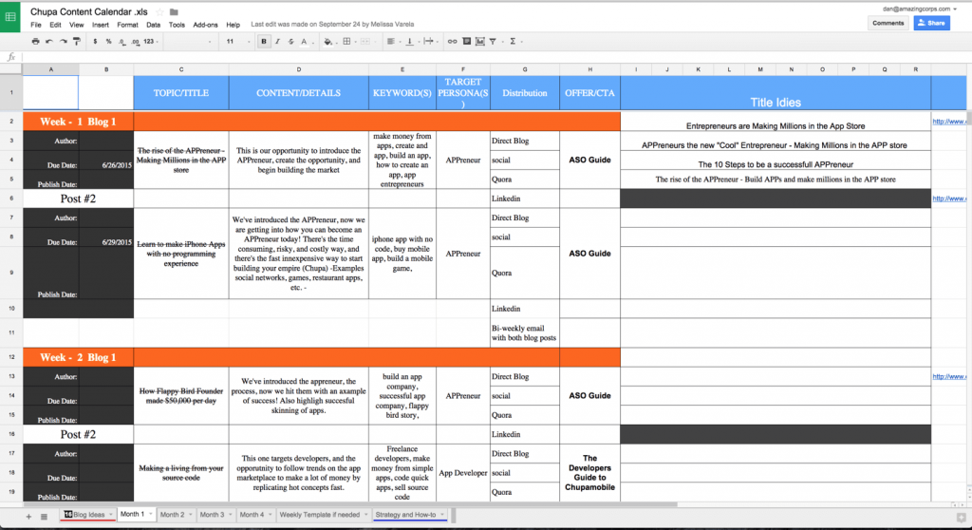Click the print icon

(x=35, y=42)
